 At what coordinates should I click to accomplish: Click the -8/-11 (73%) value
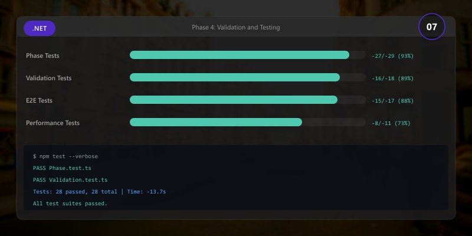coord(391,123)
